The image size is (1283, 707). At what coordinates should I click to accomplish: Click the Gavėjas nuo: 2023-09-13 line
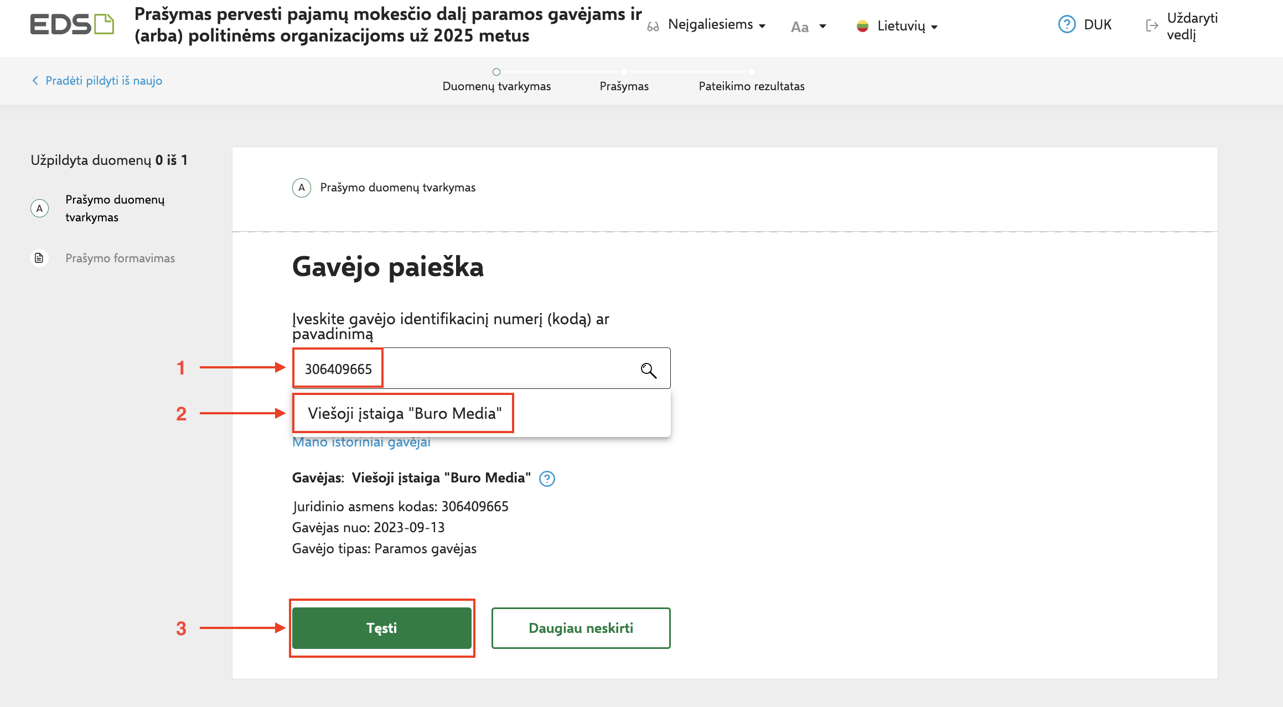pos(369,527)
